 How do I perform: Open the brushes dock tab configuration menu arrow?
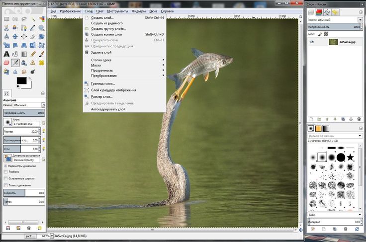[361, 128]
